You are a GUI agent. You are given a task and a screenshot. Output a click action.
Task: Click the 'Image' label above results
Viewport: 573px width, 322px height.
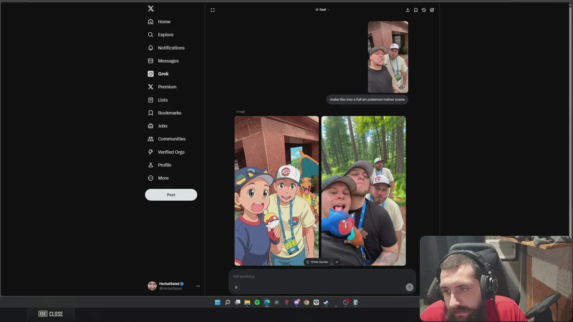240,111
